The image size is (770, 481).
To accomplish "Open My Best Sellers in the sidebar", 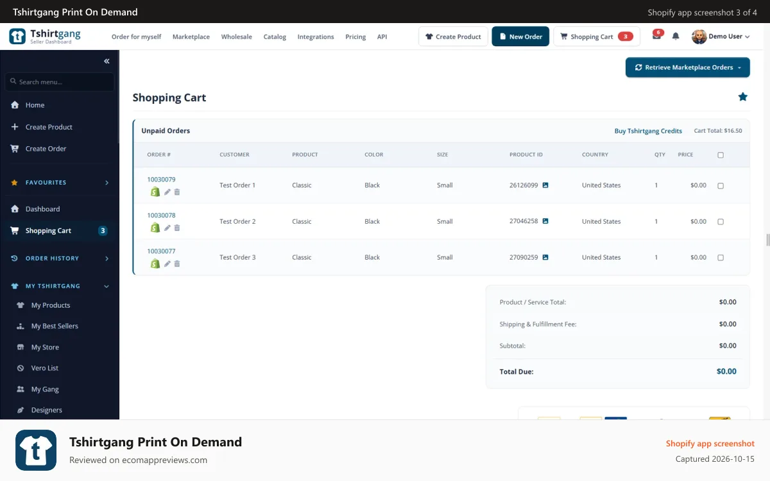I will click(x=55, y=326).
